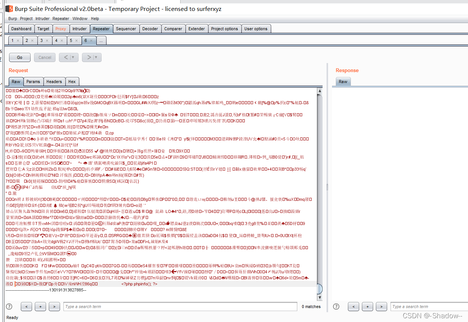The image size is (468, 322).
Task: Select the Request Raw view tab
Action: pyautogui.click(x=16, y=82)
